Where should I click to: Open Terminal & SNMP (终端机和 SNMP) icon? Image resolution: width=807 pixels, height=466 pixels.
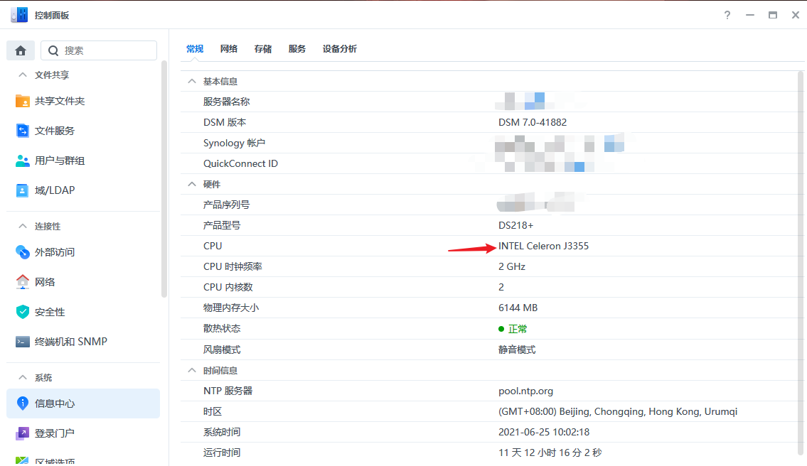pos(23,342)
